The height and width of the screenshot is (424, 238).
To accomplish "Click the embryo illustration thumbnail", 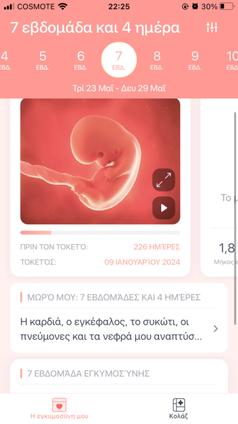I will point(100,162).
